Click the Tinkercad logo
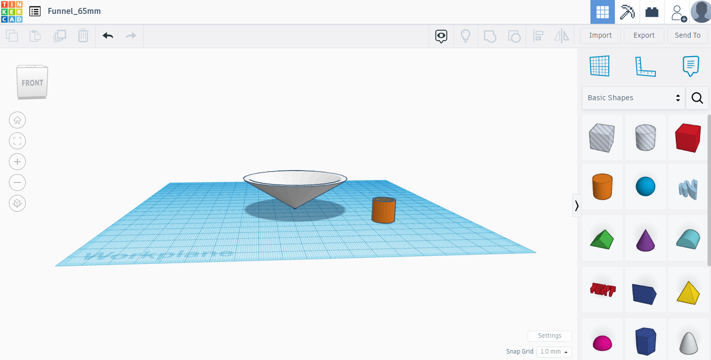 coord(11,11)
